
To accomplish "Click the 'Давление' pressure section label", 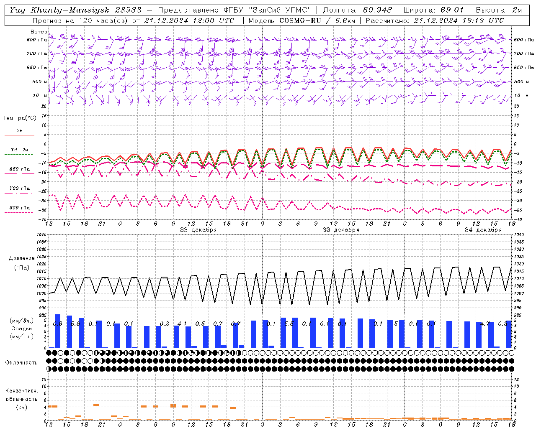I will 22,258.
